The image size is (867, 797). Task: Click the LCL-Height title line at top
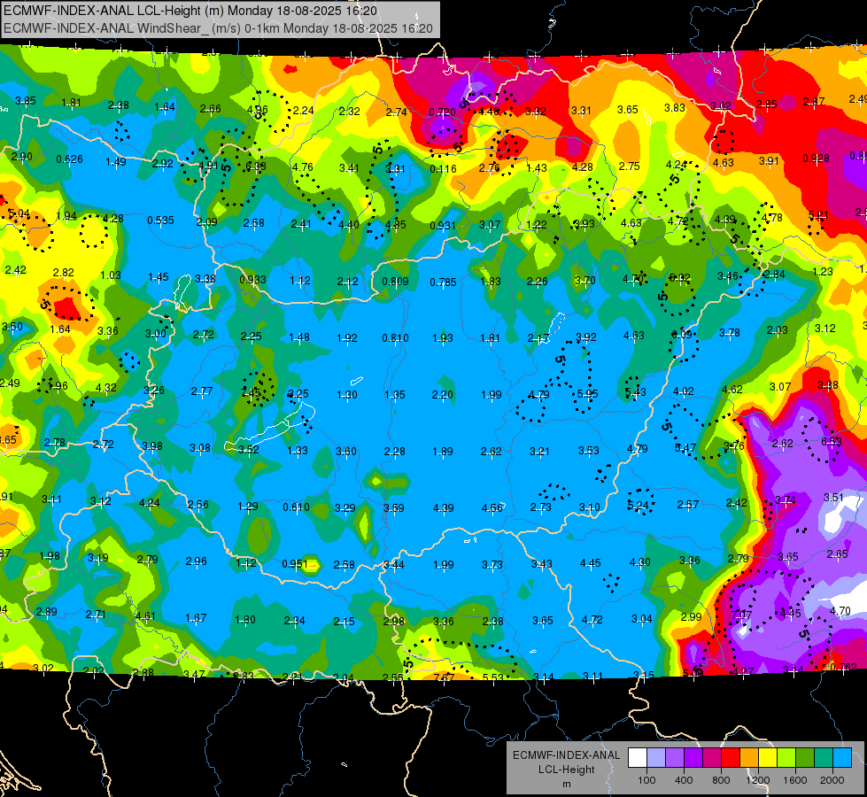(x=190, y=11)
